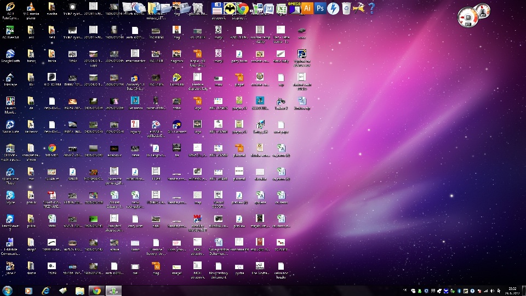Open the VLC media player desktop shortcut
The width and height of the screenshot is (526, 296).
pos(31,7)
